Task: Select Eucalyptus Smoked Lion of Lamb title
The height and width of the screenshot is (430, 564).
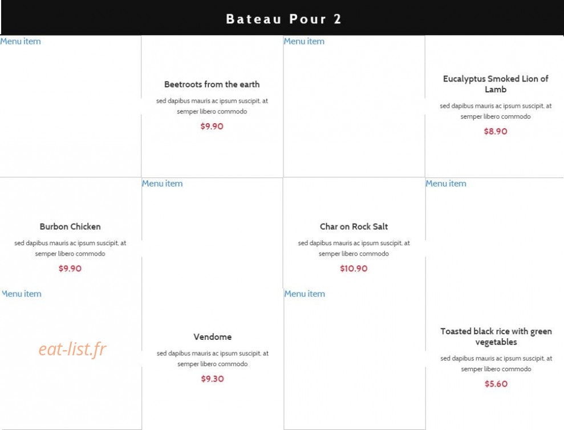Action: [496, 84]
